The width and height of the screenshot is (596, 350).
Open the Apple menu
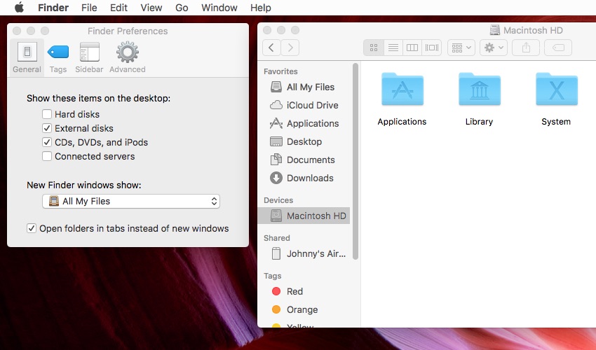[x=19, y=8]
